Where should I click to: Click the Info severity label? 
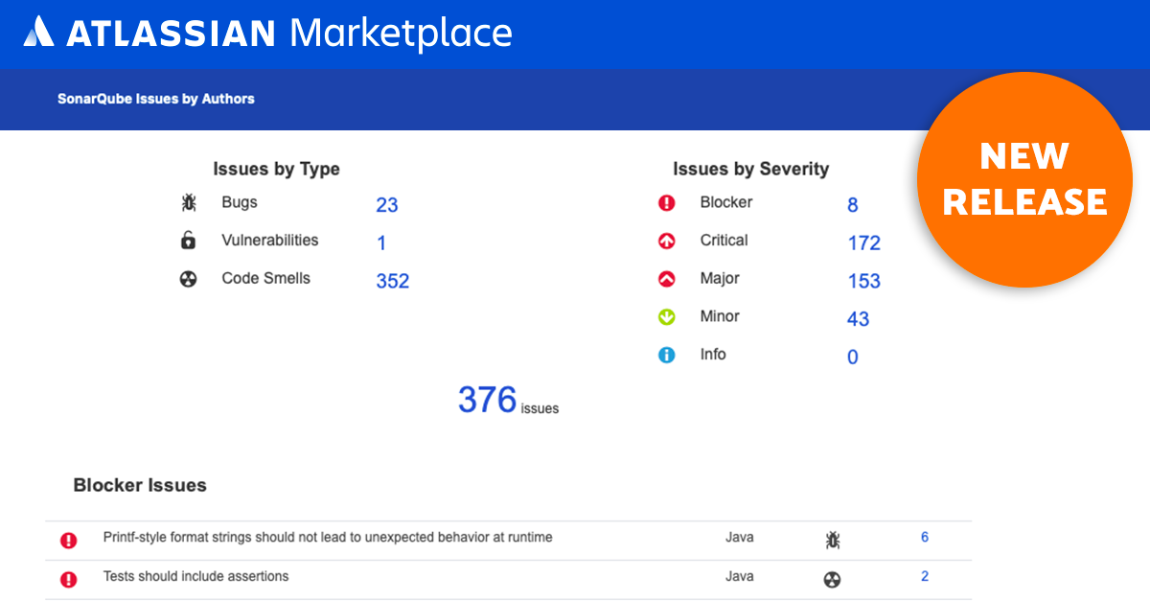tap(713, 354)
